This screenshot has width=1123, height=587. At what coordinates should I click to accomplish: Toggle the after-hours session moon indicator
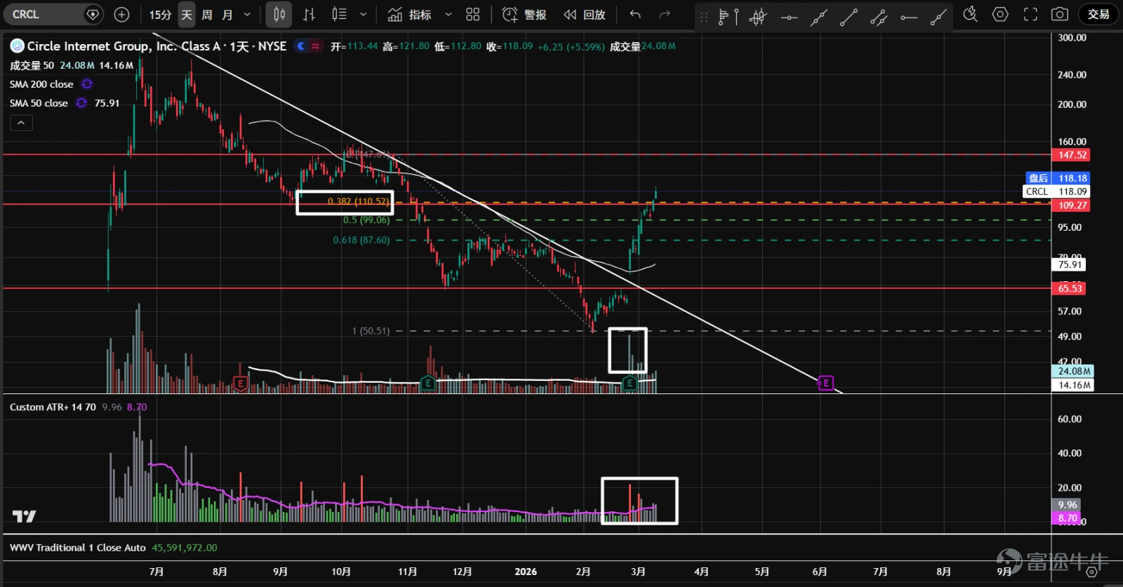[x=301, y=46]
